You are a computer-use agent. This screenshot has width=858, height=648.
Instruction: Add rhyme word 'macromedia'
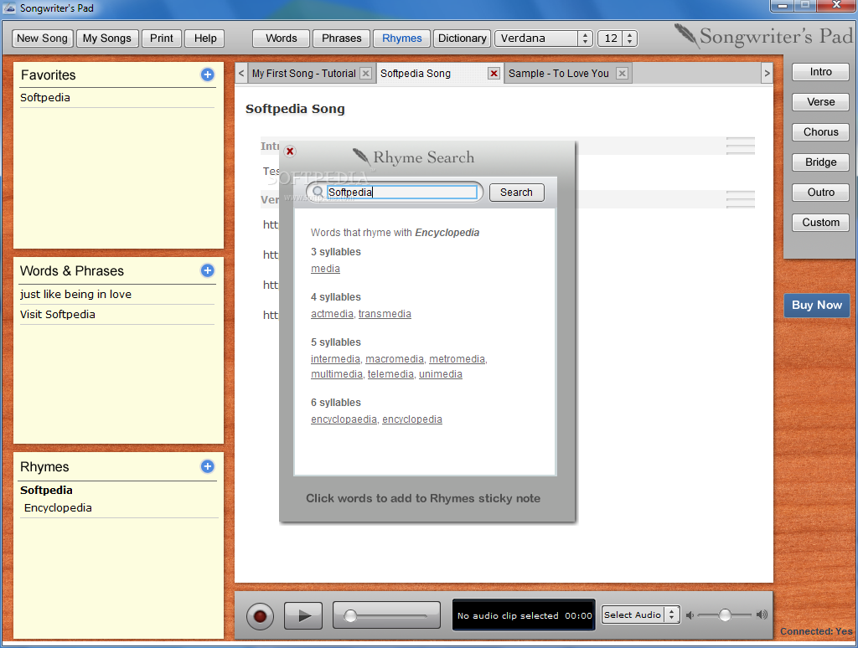(395, 358)
